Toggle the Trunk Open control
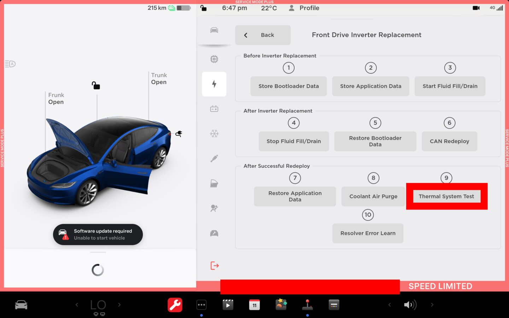 (159, 79)
